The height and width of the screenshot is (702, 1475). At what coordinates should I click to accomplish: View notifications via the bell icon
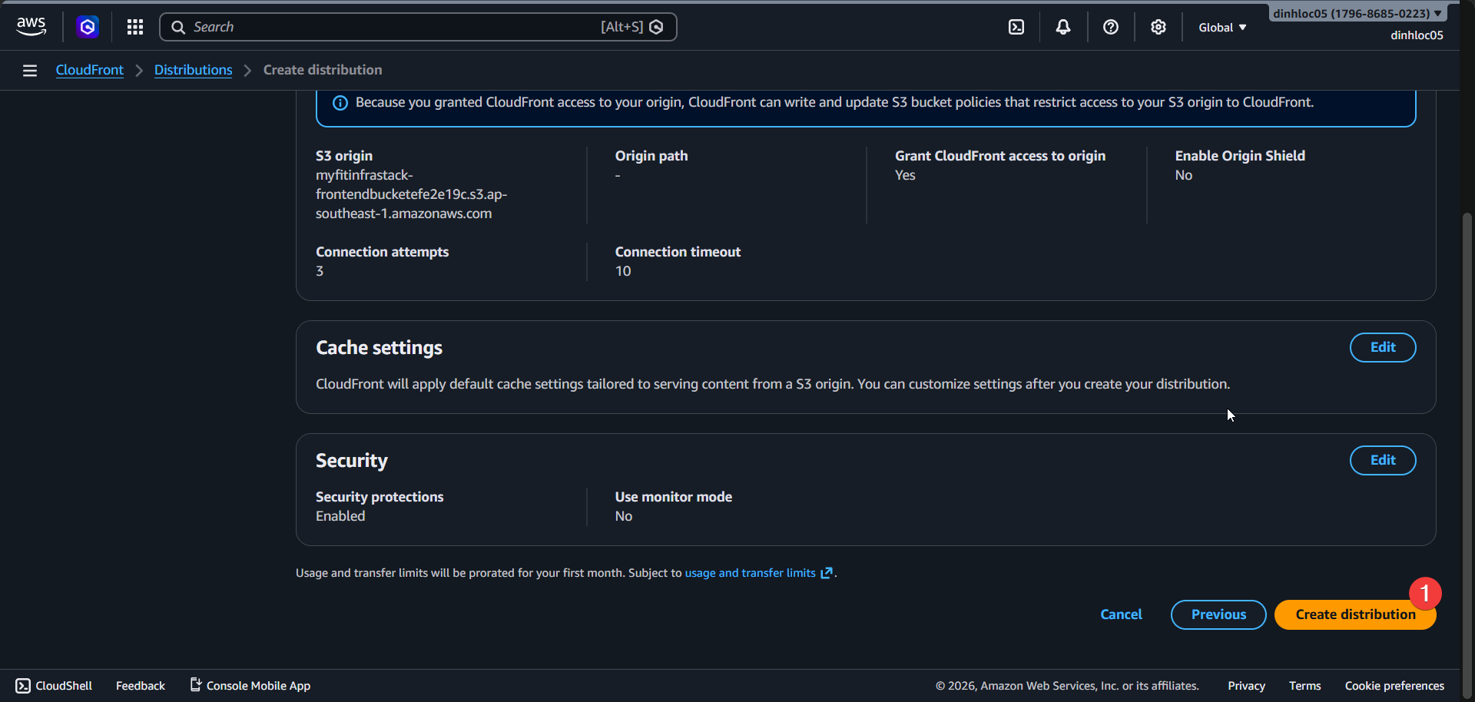1062,26
